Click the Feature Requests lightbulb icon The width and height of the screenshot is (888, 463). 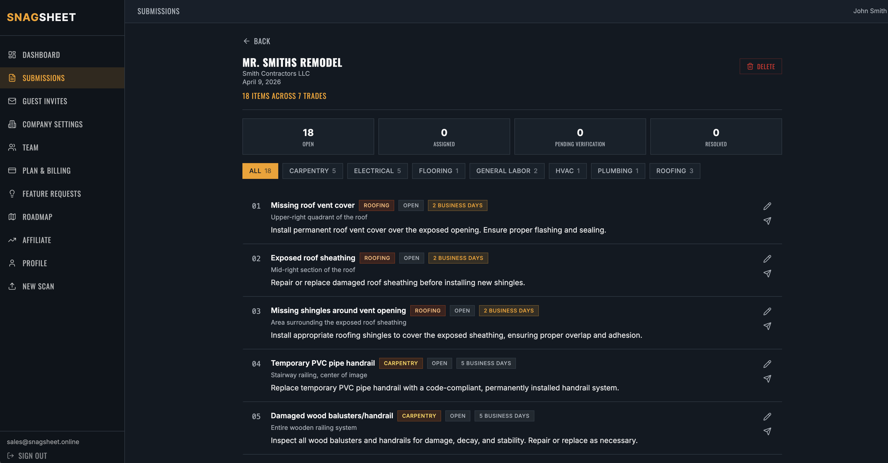pyautogui.click(x=12, y=193)
